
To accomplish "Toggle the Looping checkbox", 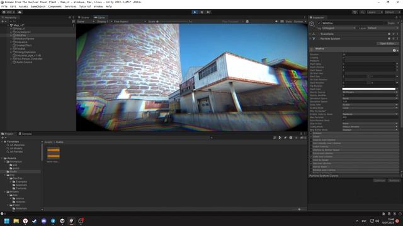I will (344, 58).
